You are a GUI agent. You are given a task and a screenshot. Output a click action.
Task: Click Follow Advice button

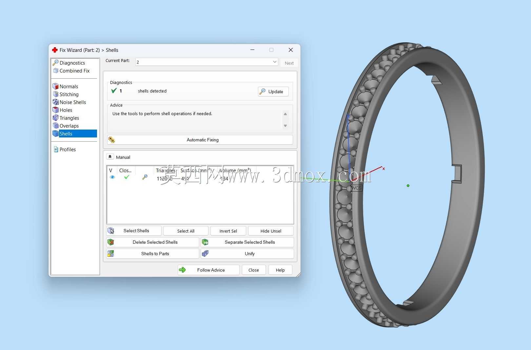pos(208,270)
